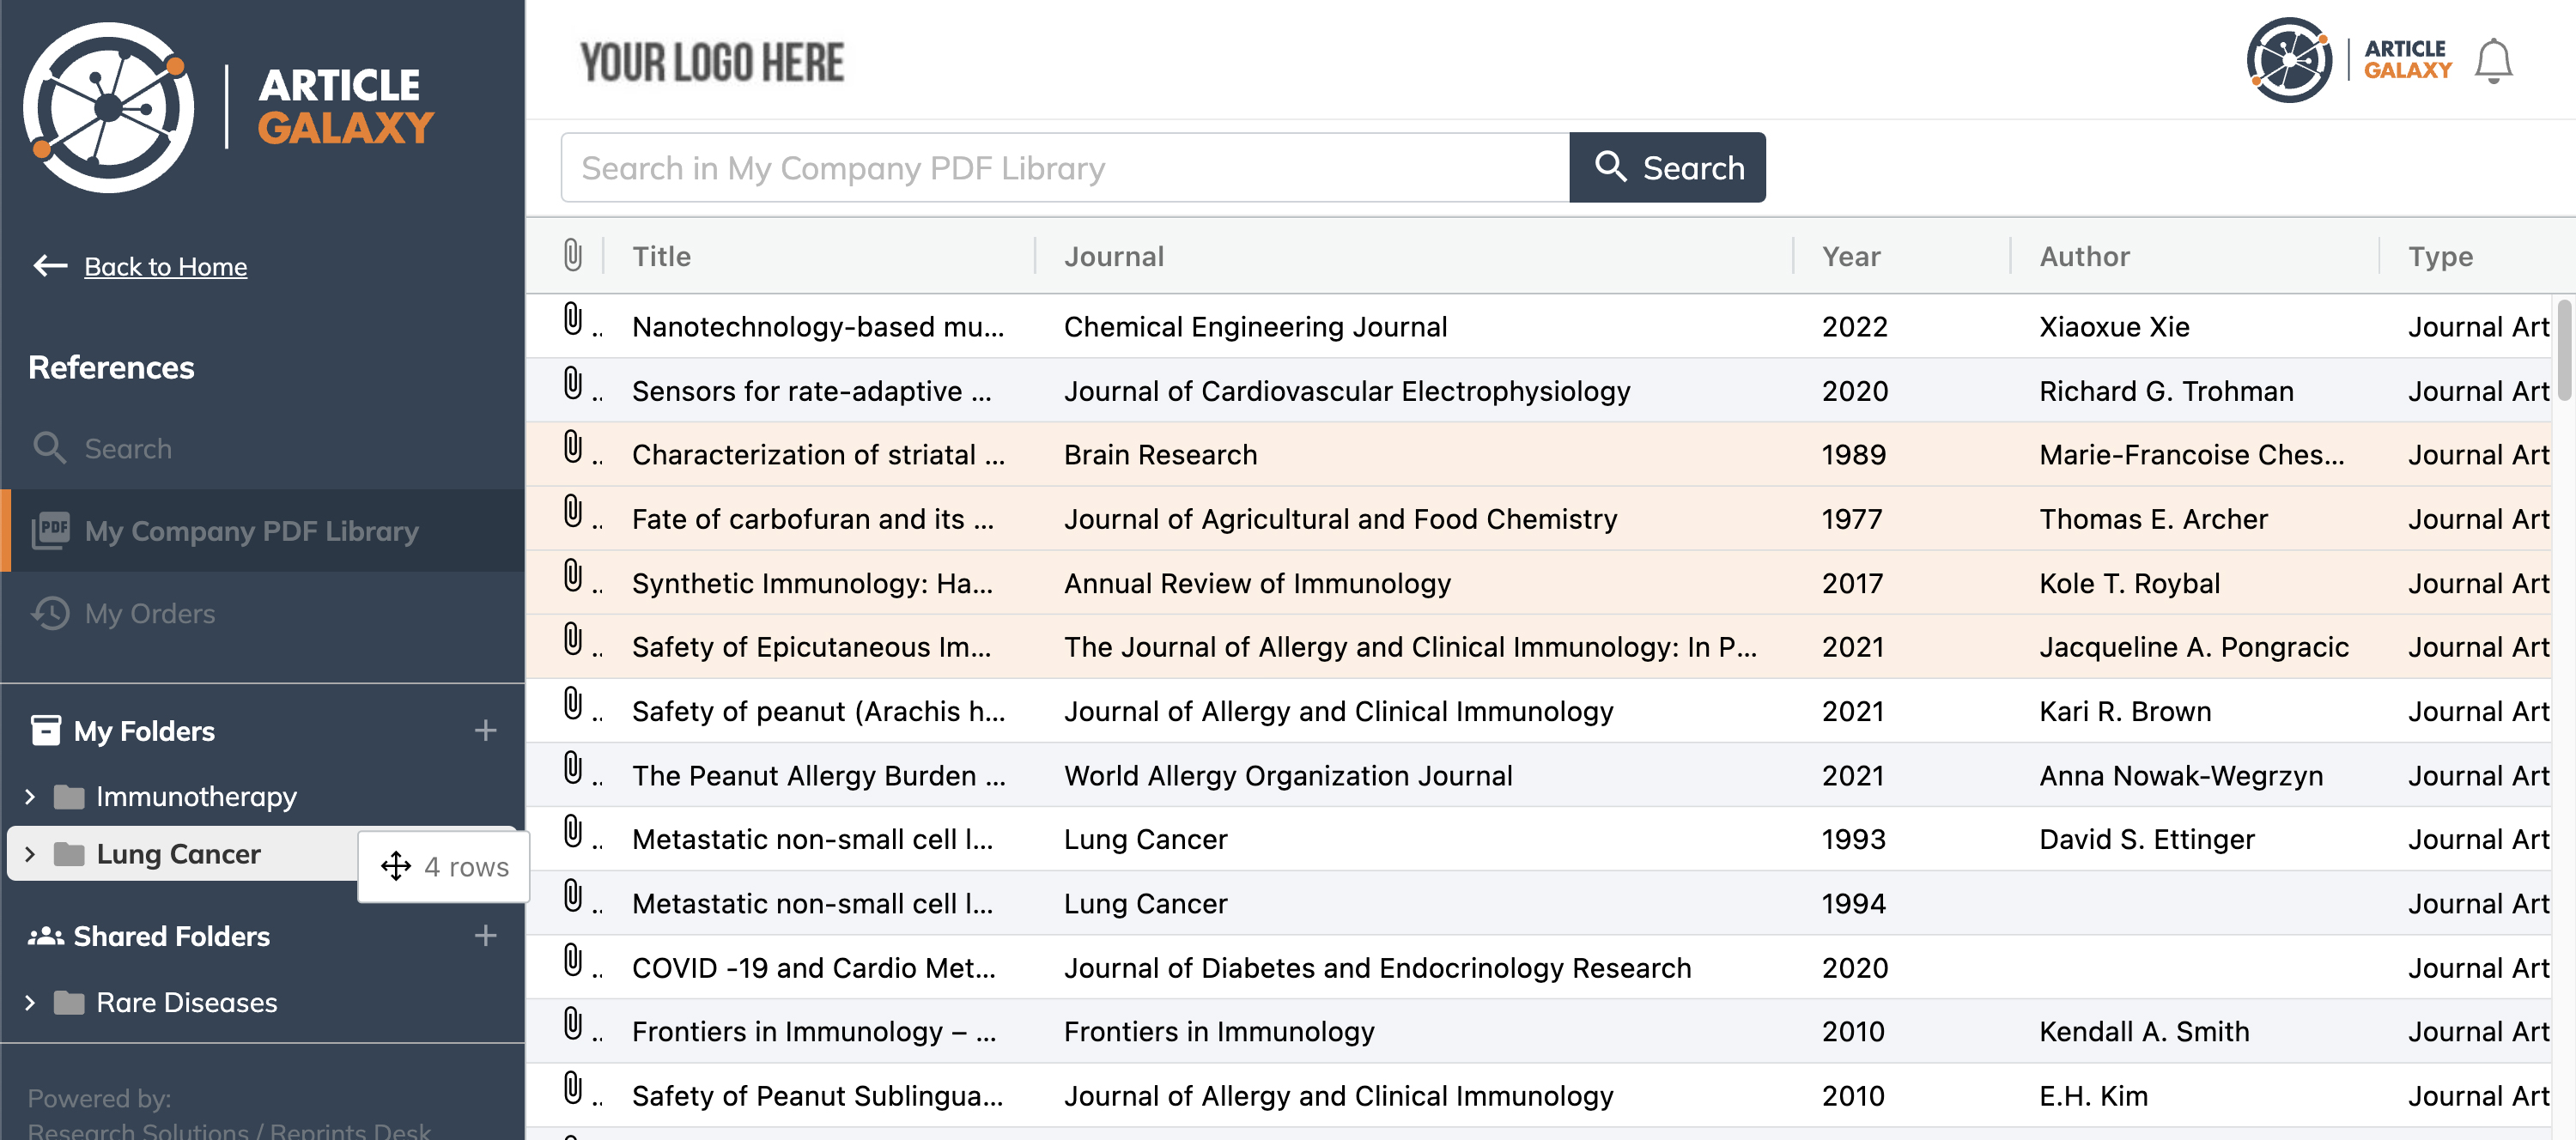The image size is (2576, 1140).
Task: Click the Article Galaxy logo in sidebar
Action: pyautogui.click(x=229, y=108)
